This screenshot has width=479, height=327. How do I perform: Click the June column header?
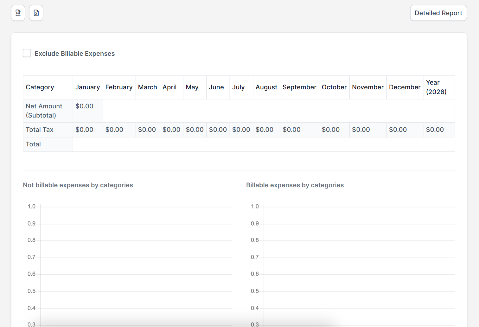pyautogui.click(x=218, y=87)
